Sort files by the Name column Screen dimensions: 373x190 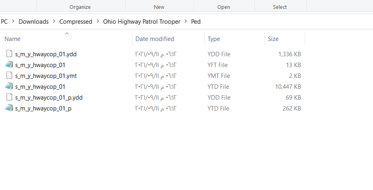pyautogui.click(x=12, y=39)
